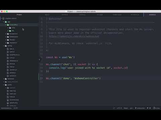This screenshot has width=161, height=120.
Task: Click the 'WsDemoController' string on line 22
Action: (x=87, y=78)
